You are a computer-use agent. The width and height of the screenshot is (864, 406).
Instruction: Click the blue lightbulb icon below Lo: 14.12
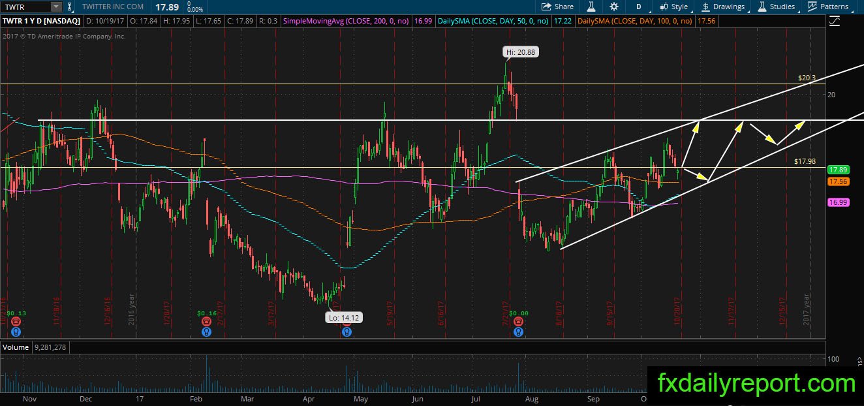pyautogui.click(x=347, y=332)
